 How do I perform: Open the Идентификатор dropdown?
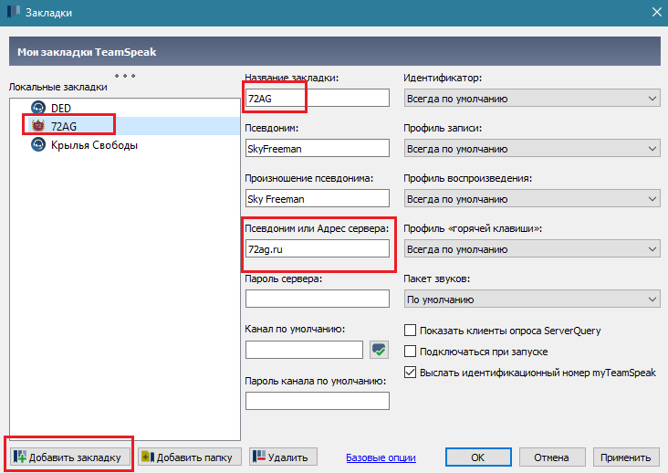[532, 99]
